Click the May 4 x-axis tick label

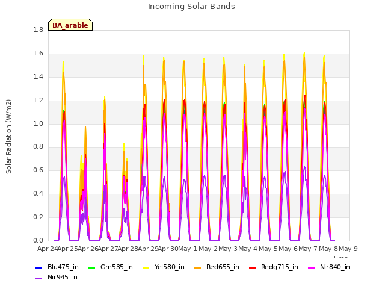tap(248, 249)
